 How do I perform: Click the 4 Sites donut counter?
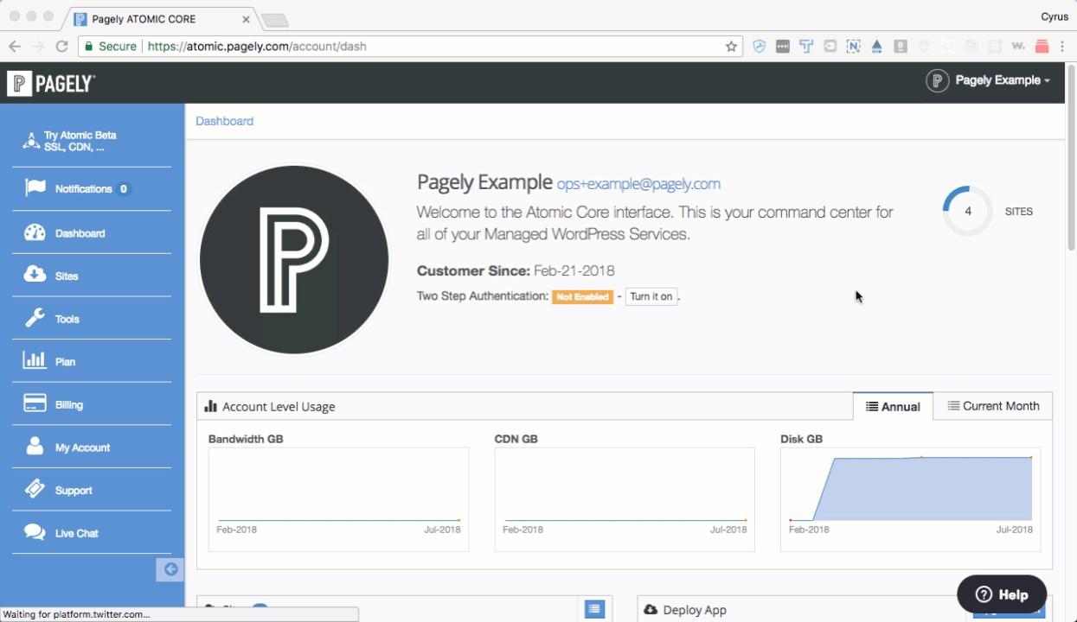(x=968, y=211)
